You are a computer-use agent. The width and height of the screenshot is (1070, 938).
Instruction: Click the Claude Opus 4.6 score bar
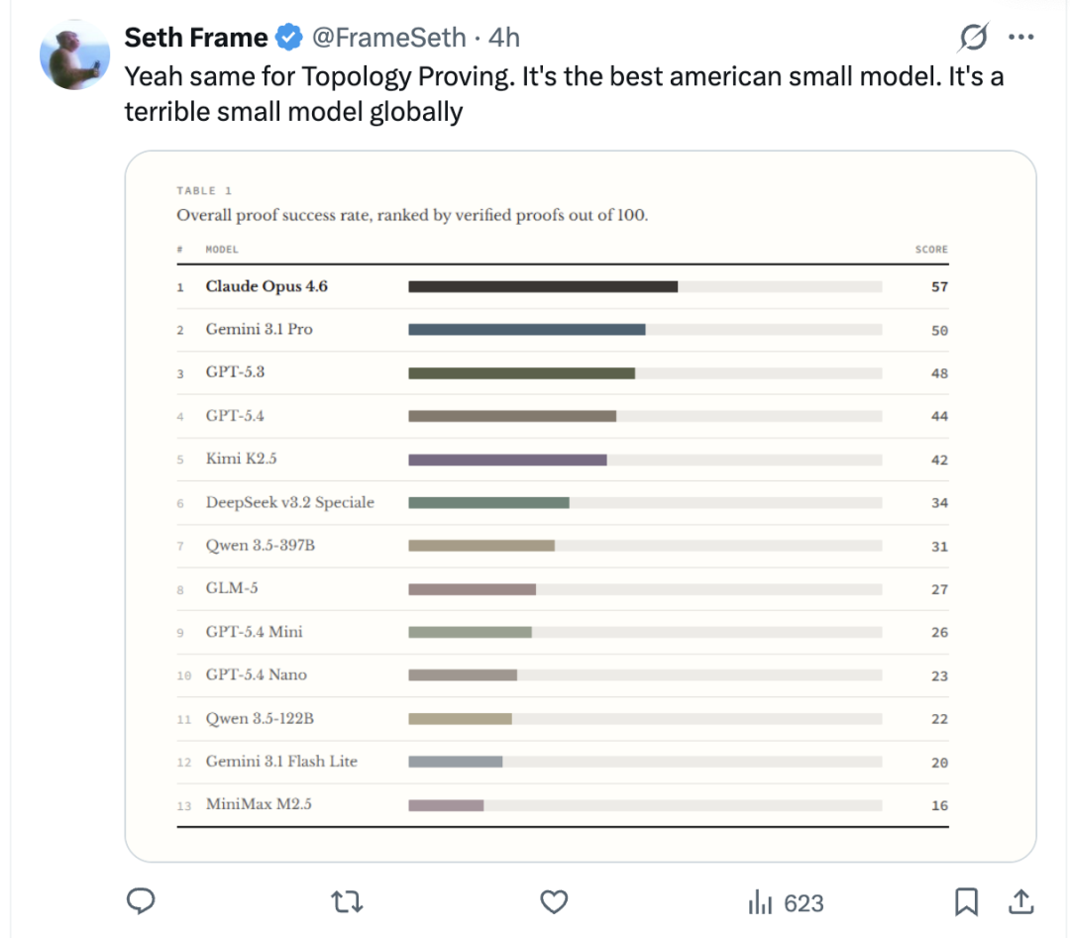pos(543,287)
